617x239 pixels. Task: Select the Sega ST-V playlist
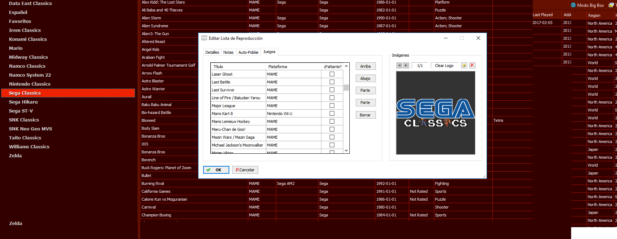pyautogui.click(x=21, y=111)
